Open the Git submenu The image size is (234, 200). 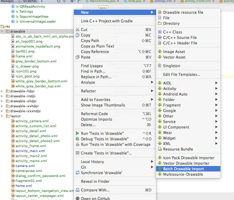tap(115, 167)
